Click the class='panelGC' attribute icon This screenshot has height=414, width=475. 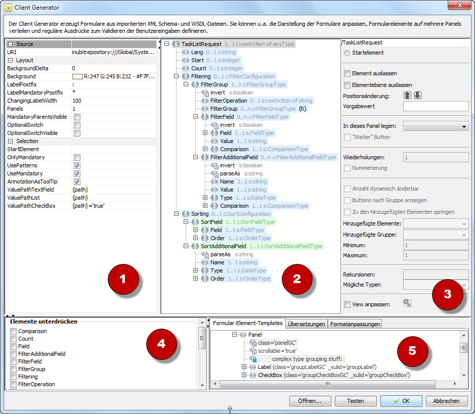253,342
